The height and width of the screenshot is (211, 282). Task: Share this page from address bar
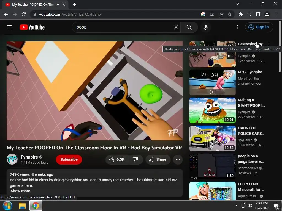[x=221, y=14]
